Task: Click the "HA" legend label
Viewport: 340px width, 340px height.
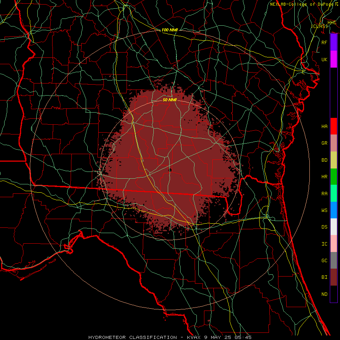Action: coord(325,127)
